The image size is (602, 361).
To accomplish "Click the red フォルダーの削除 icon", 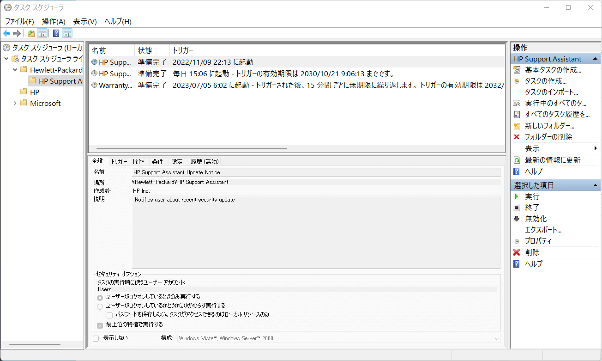I will point(517,137).
